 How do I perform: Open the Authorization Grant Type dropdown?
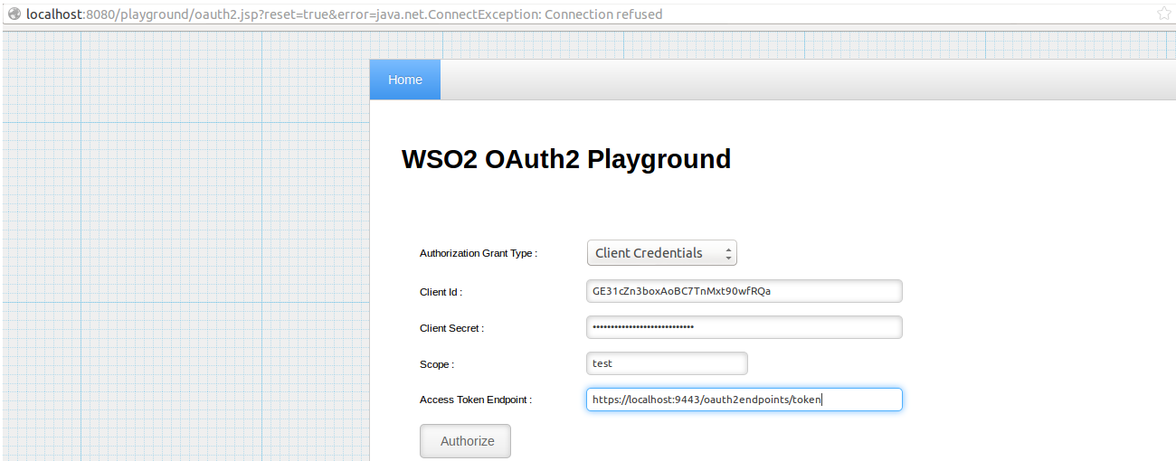(662, 253)
